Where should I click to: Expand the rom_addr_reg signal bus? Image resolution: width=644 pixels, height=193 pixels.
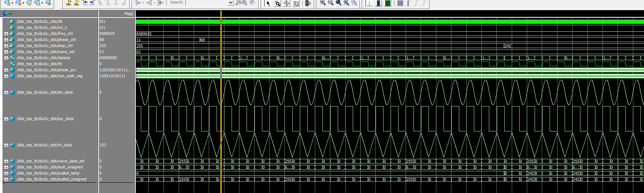tap(6, 76)
